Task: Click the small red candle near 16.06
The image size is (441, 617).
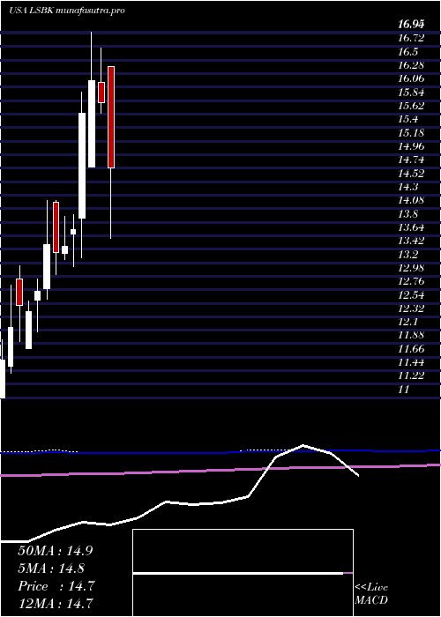Action: coord(101,93)
